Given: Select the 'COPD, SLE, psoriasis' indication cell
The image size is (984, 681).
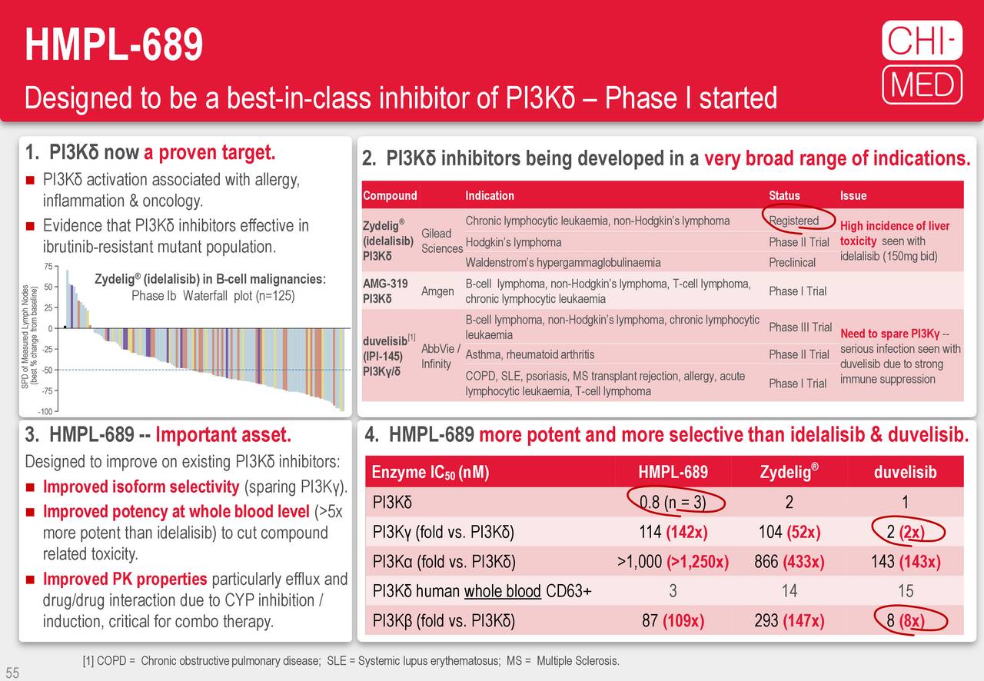Looking at the screenshot, I should point(605,384).
